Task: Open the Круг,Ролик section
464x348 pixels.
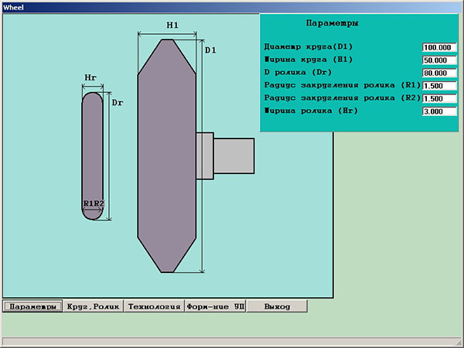Action: [x=93, y=306]
